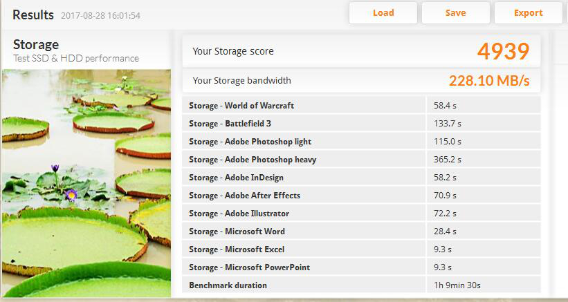568x302 pixels.
Task: Click the Storage score value 4939
Action: pos(503,51)
